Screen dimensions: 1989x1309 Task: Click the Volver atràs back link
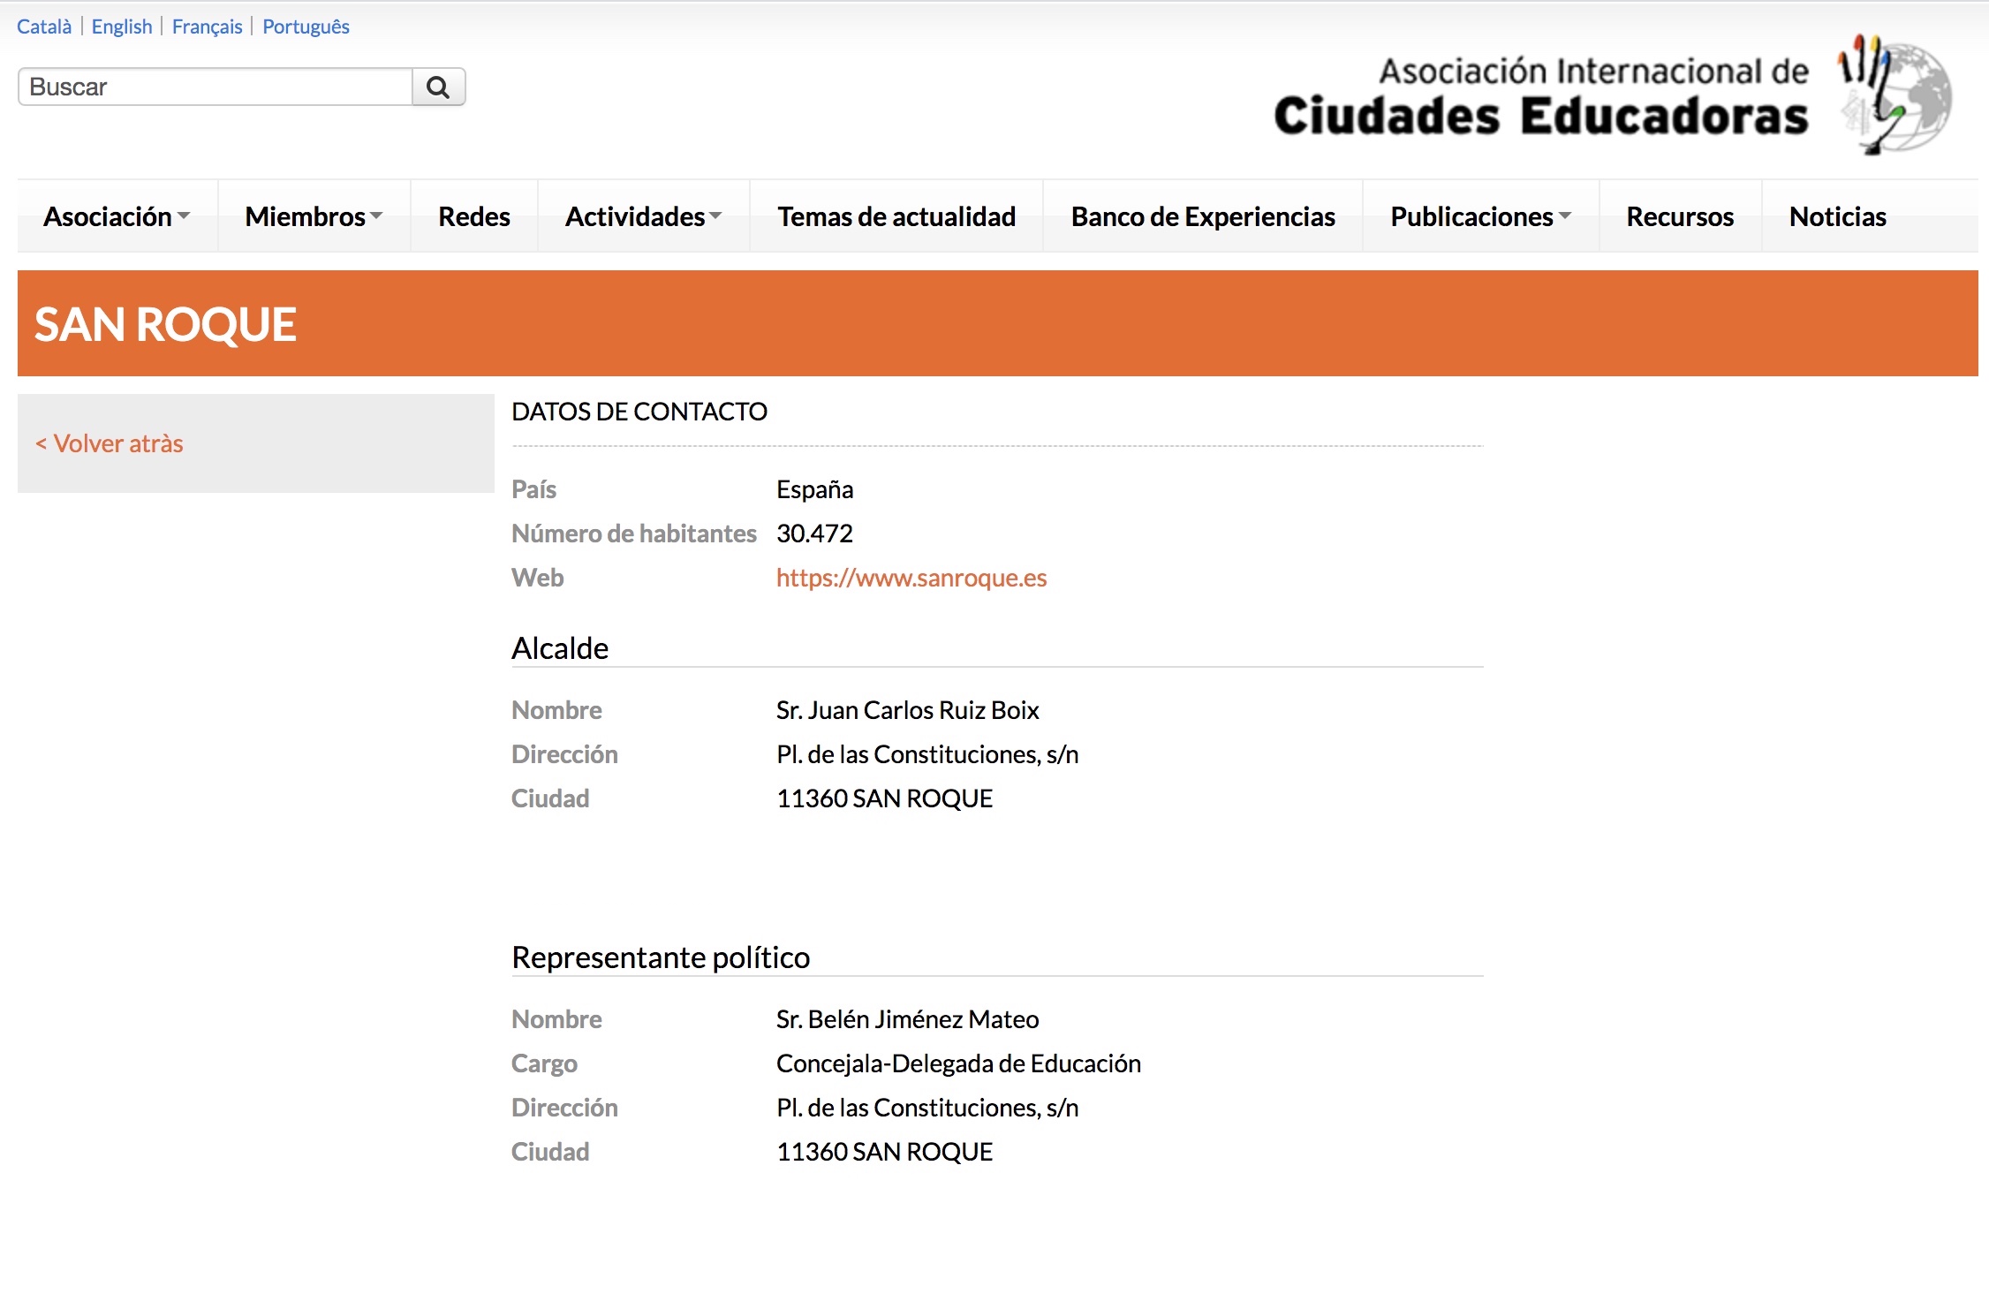click(110, 443)
